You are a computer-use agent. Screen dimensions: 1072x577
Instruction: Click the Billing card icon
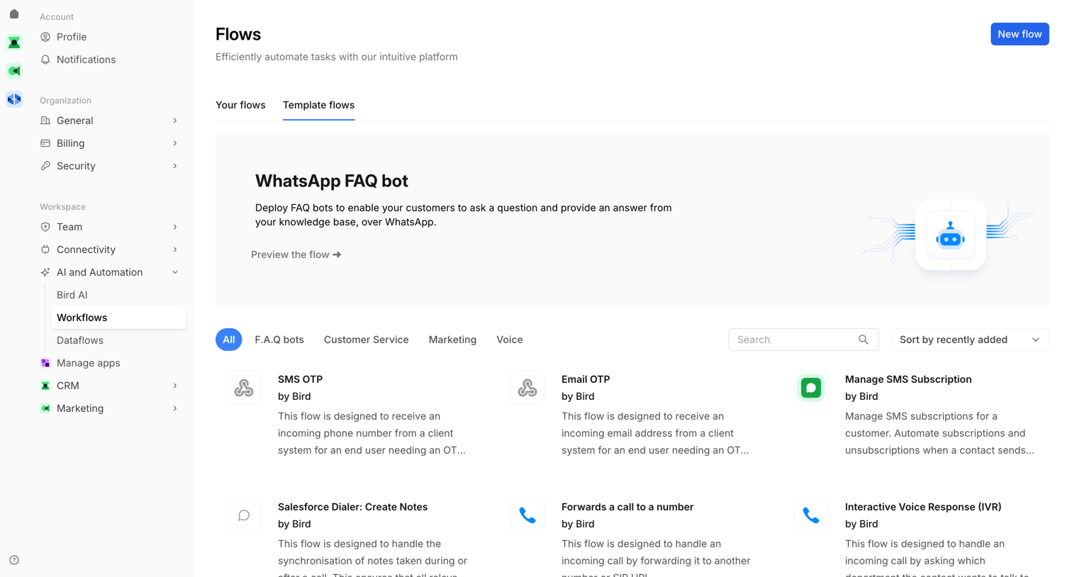click(45, 143)
